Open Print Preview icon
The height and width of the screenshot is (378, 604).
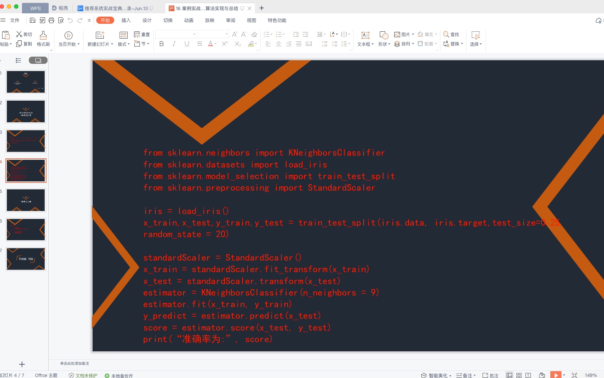61,20
